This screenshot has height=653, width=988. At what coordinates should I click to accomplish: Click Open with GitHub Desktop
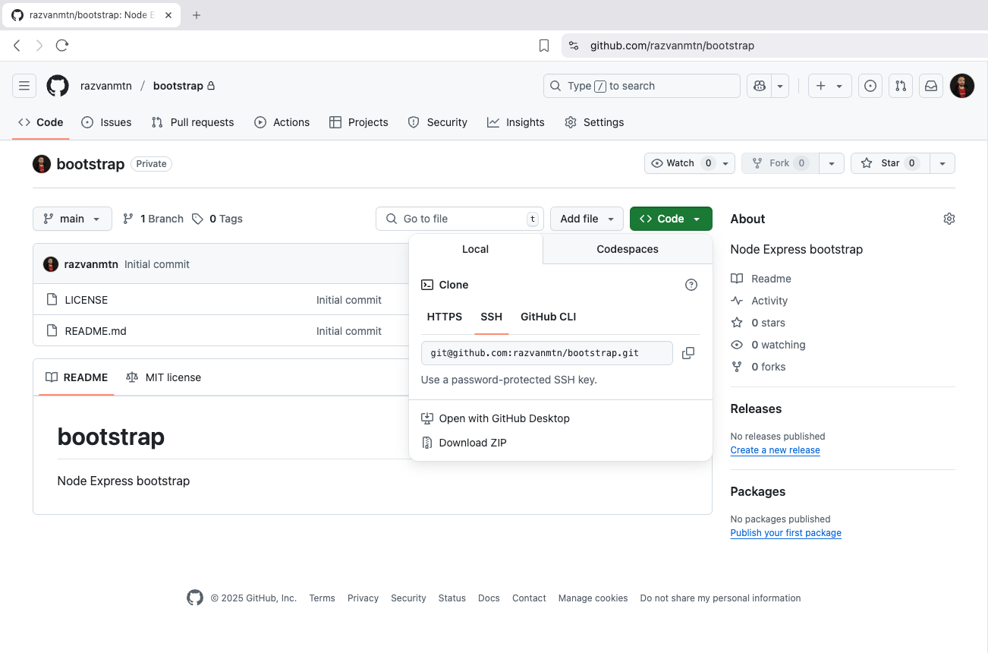[496, 418]
